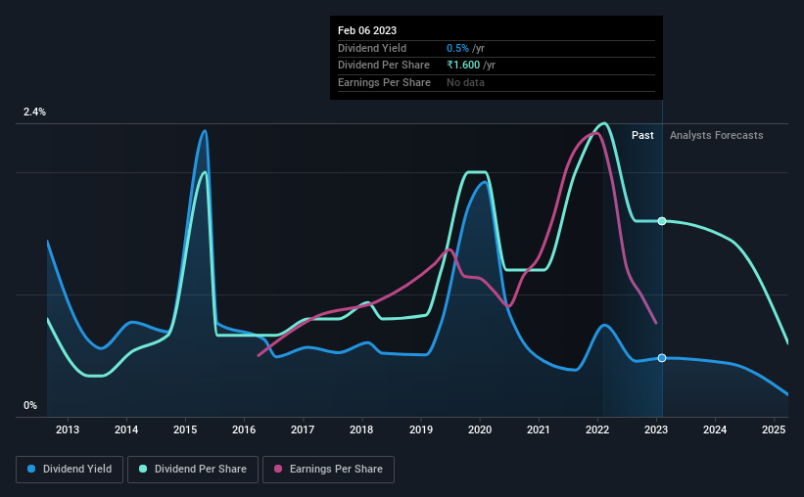Toggle the Earnings Per Share legend item

point(328,470)
